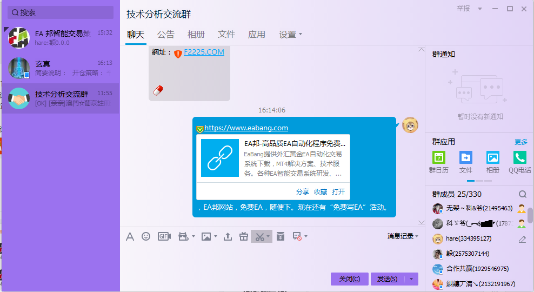The width and height of the screenshot is (534, 292).
Task: Click the 发送(S) send button
Action: pos(387,279)
